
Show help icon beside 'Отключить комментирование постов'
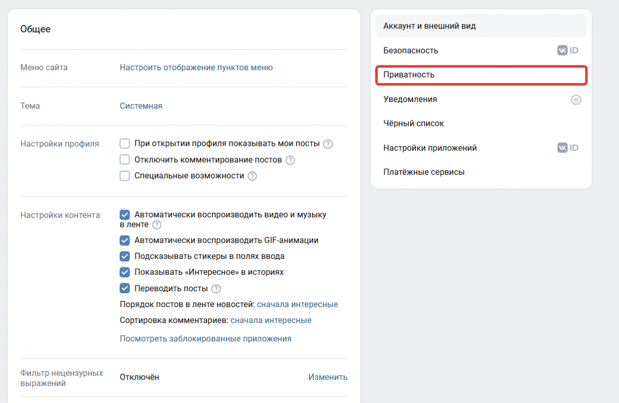290,160
